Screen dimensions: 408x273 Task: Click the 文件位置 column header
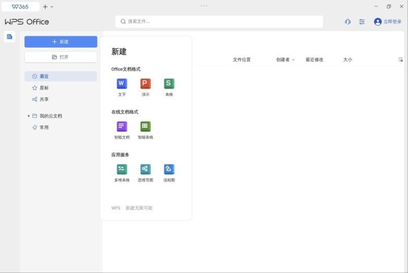(x=241, y=60)
